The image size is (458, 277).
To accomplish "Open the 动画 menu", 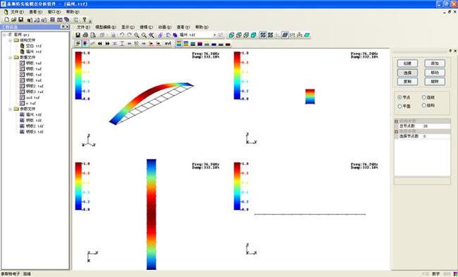I will click(x=165, y=27).
